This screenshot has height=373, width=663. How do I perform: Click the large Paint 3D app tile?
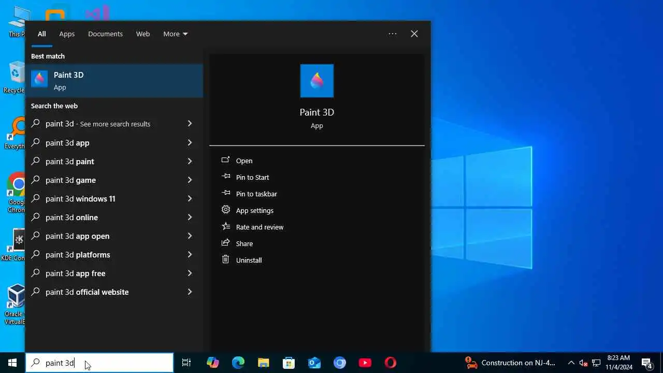click(317, 81)
